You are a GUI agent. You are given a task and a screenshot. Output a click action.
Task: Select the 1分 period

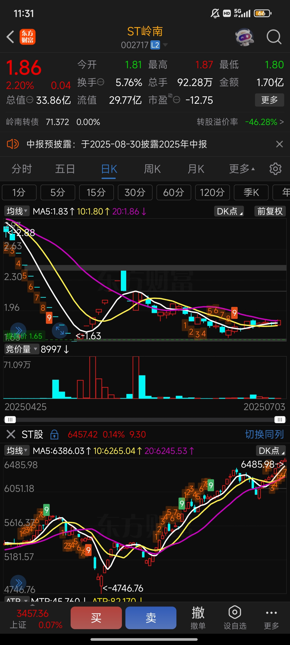click(x=19, y=192)
